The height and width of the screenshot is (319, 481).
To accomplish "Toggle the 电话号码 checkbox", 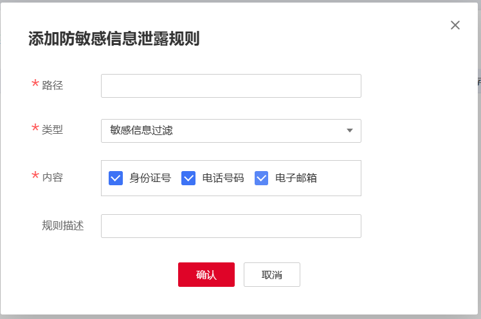I will click(188, 178).
